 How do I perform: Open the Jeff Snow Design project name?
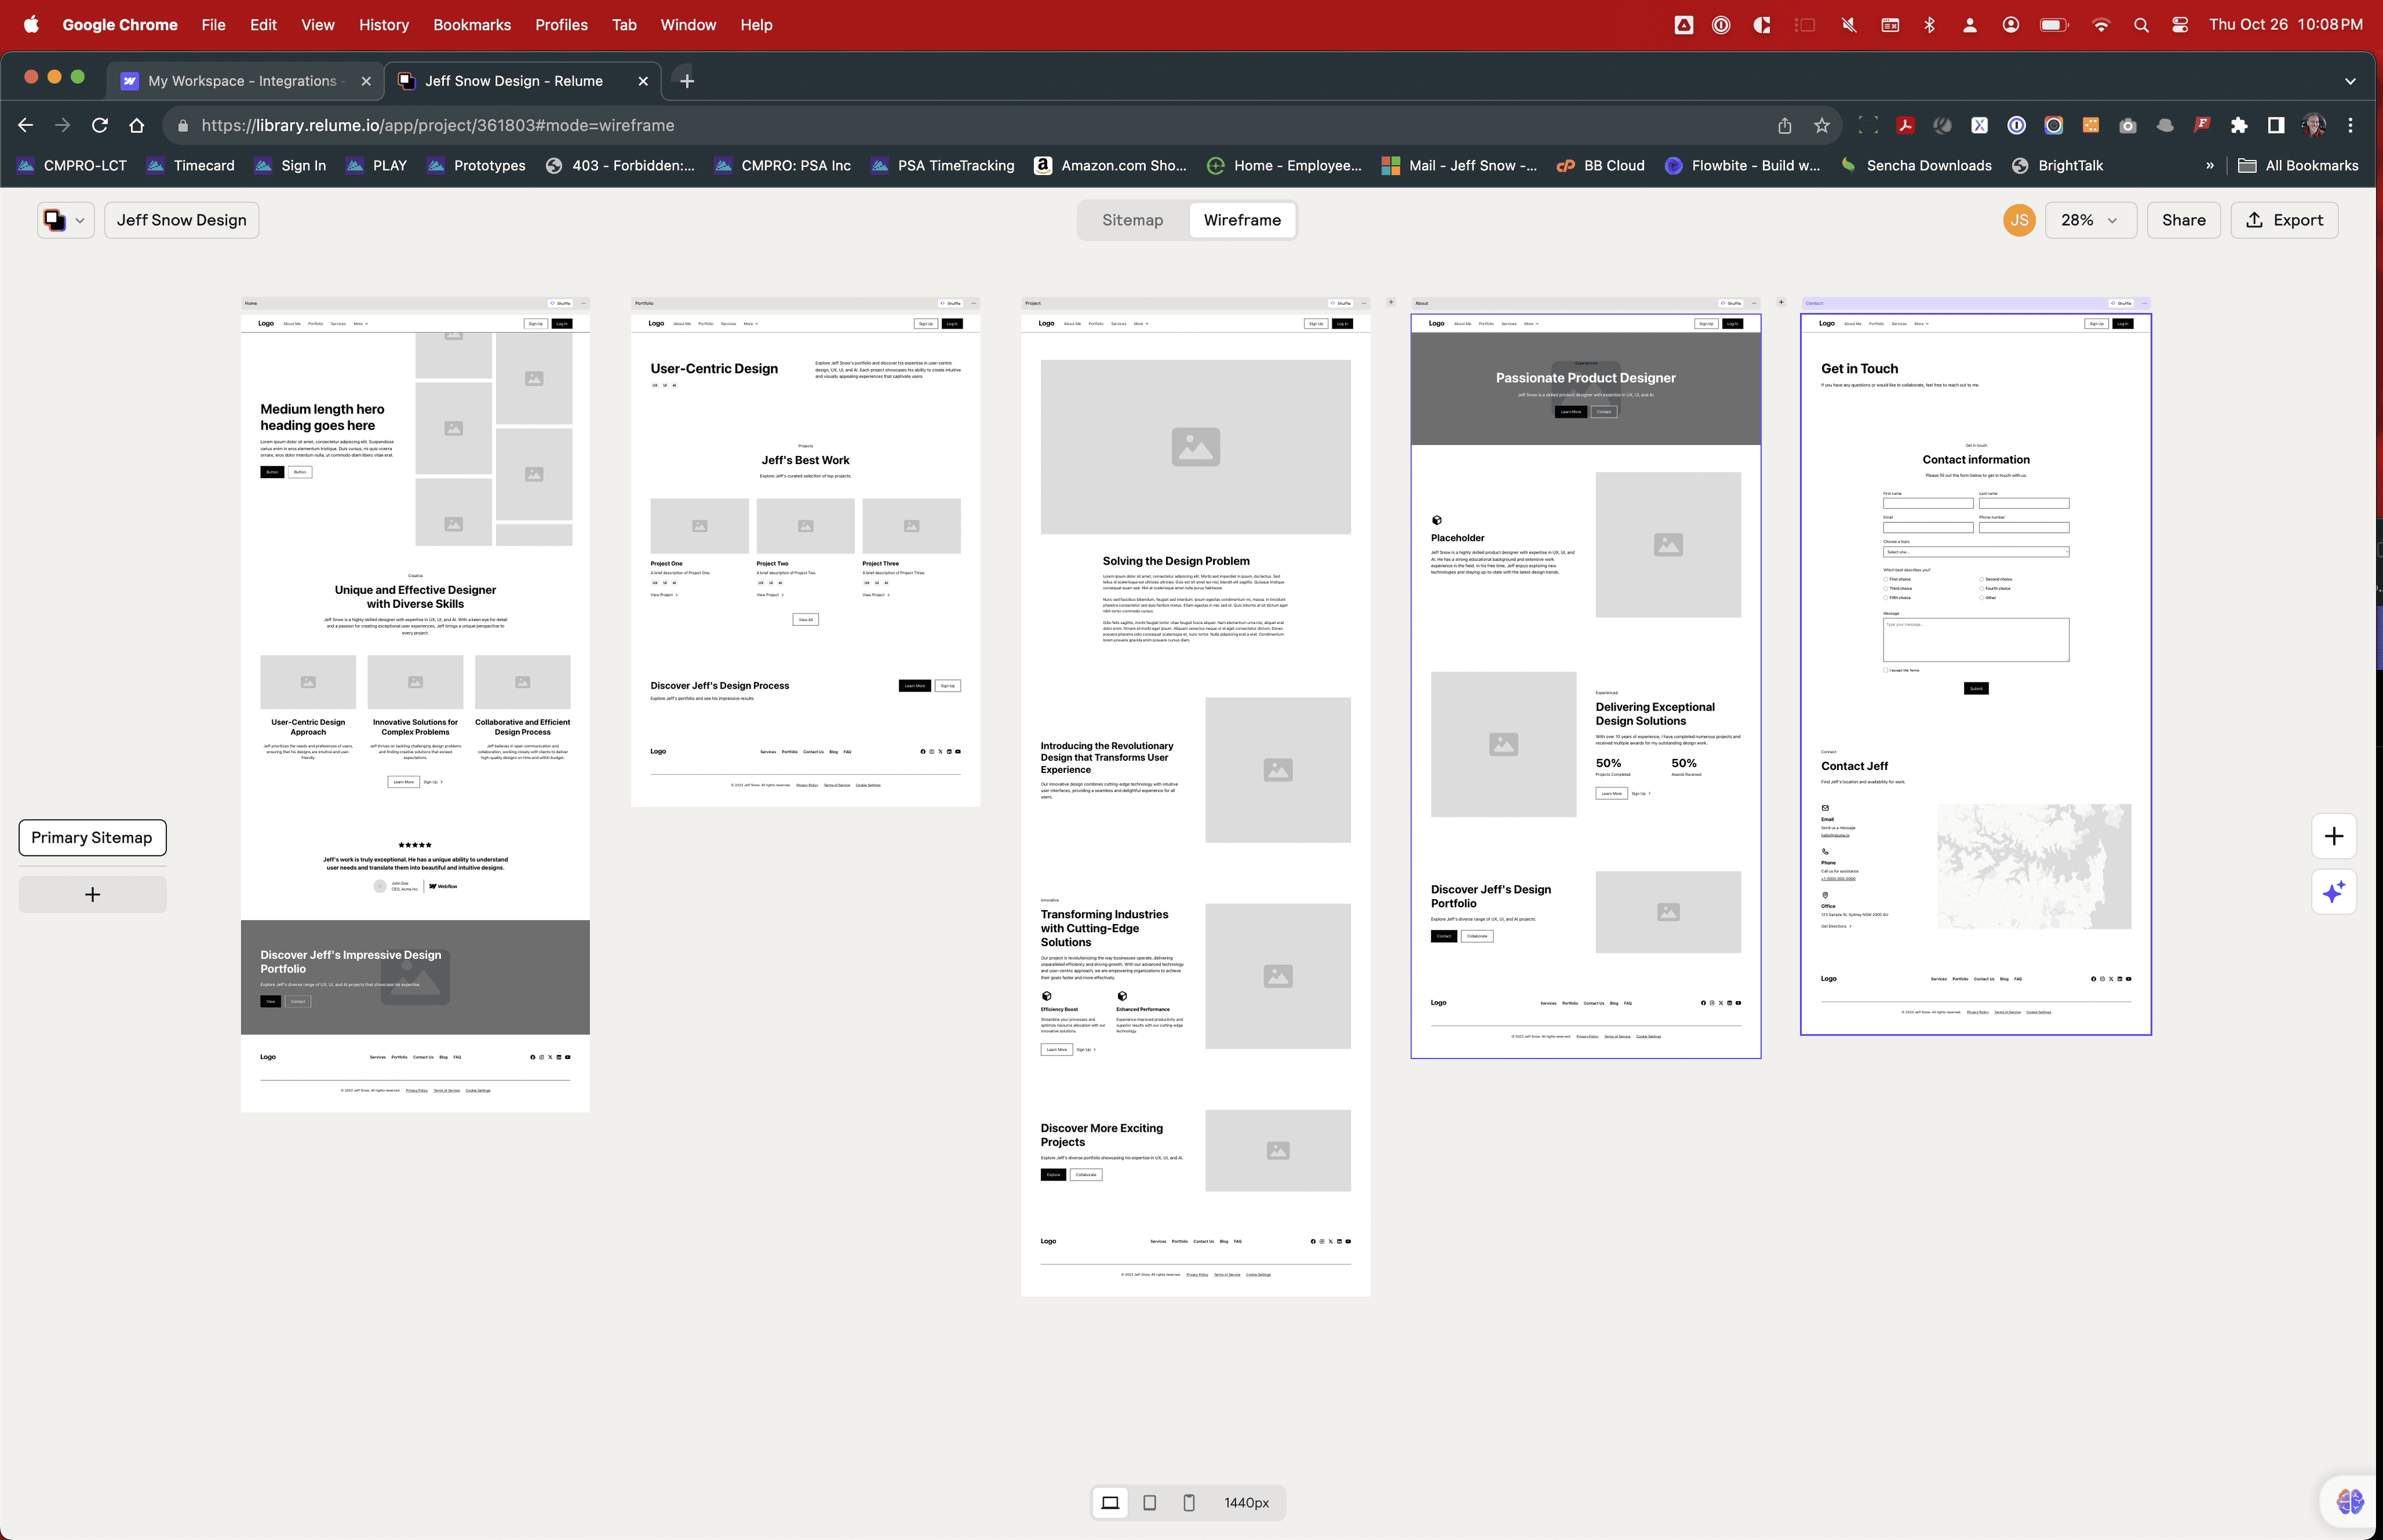[x=181, y=220]
